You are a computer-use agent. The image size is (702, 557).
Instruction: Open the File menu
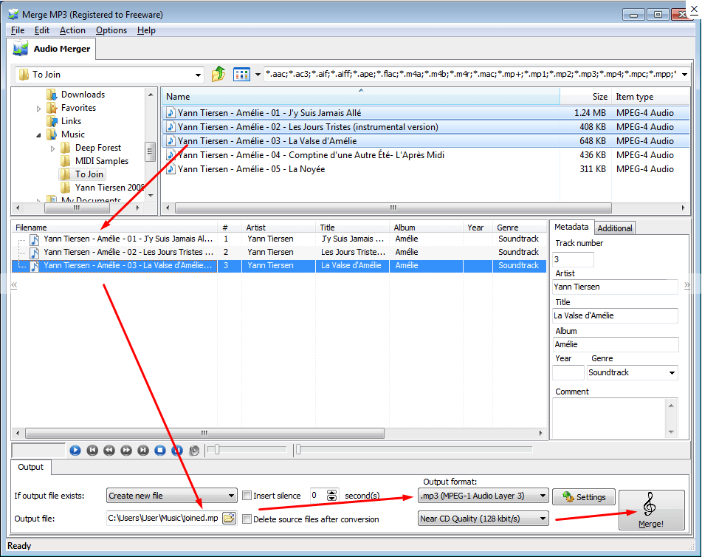(18, 30)
